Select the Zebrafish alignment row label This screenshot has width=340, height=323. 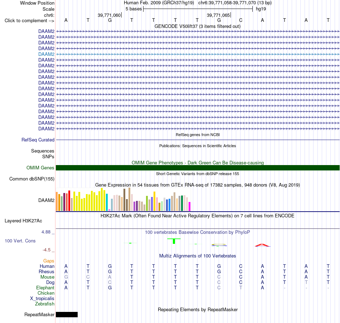click(x=45, y=304)
